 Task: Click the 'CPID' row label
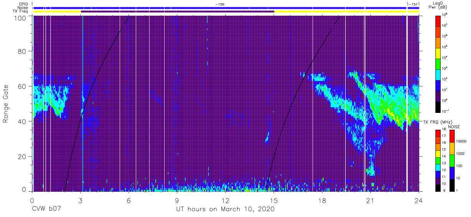pyautogui.click(x=23, y=4)
